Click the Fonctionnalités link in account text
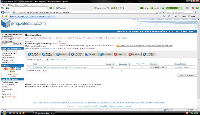200x115 pixels. 46,48
